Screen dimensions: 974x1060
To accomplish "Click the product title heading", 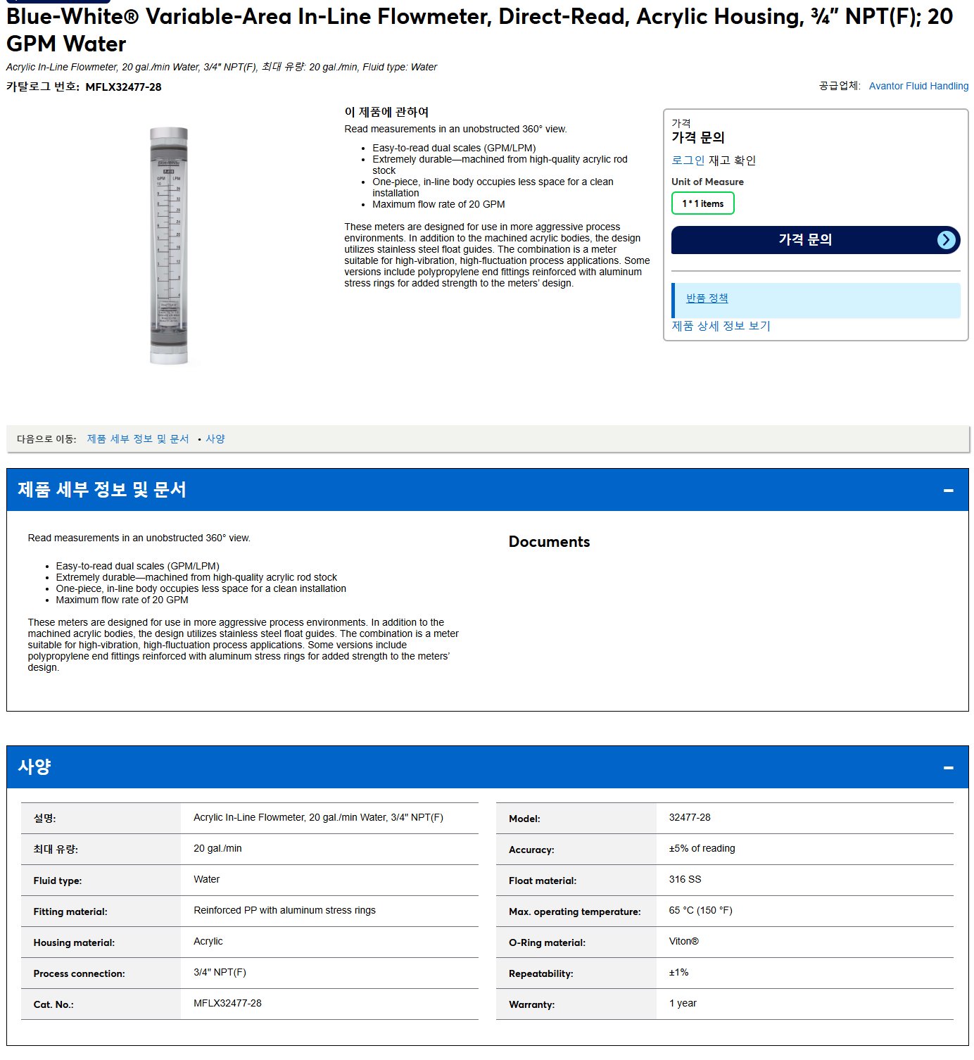I will point(479,30).
